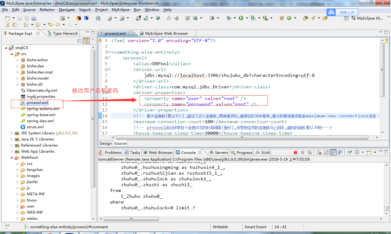The height and width of the screenshot is (234, 391).
Task: Pin the Console view
Action: tap(349, 152)
